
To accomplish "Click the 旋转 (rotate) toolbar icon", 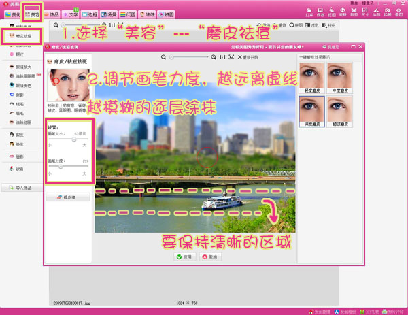I will [343, 12].
